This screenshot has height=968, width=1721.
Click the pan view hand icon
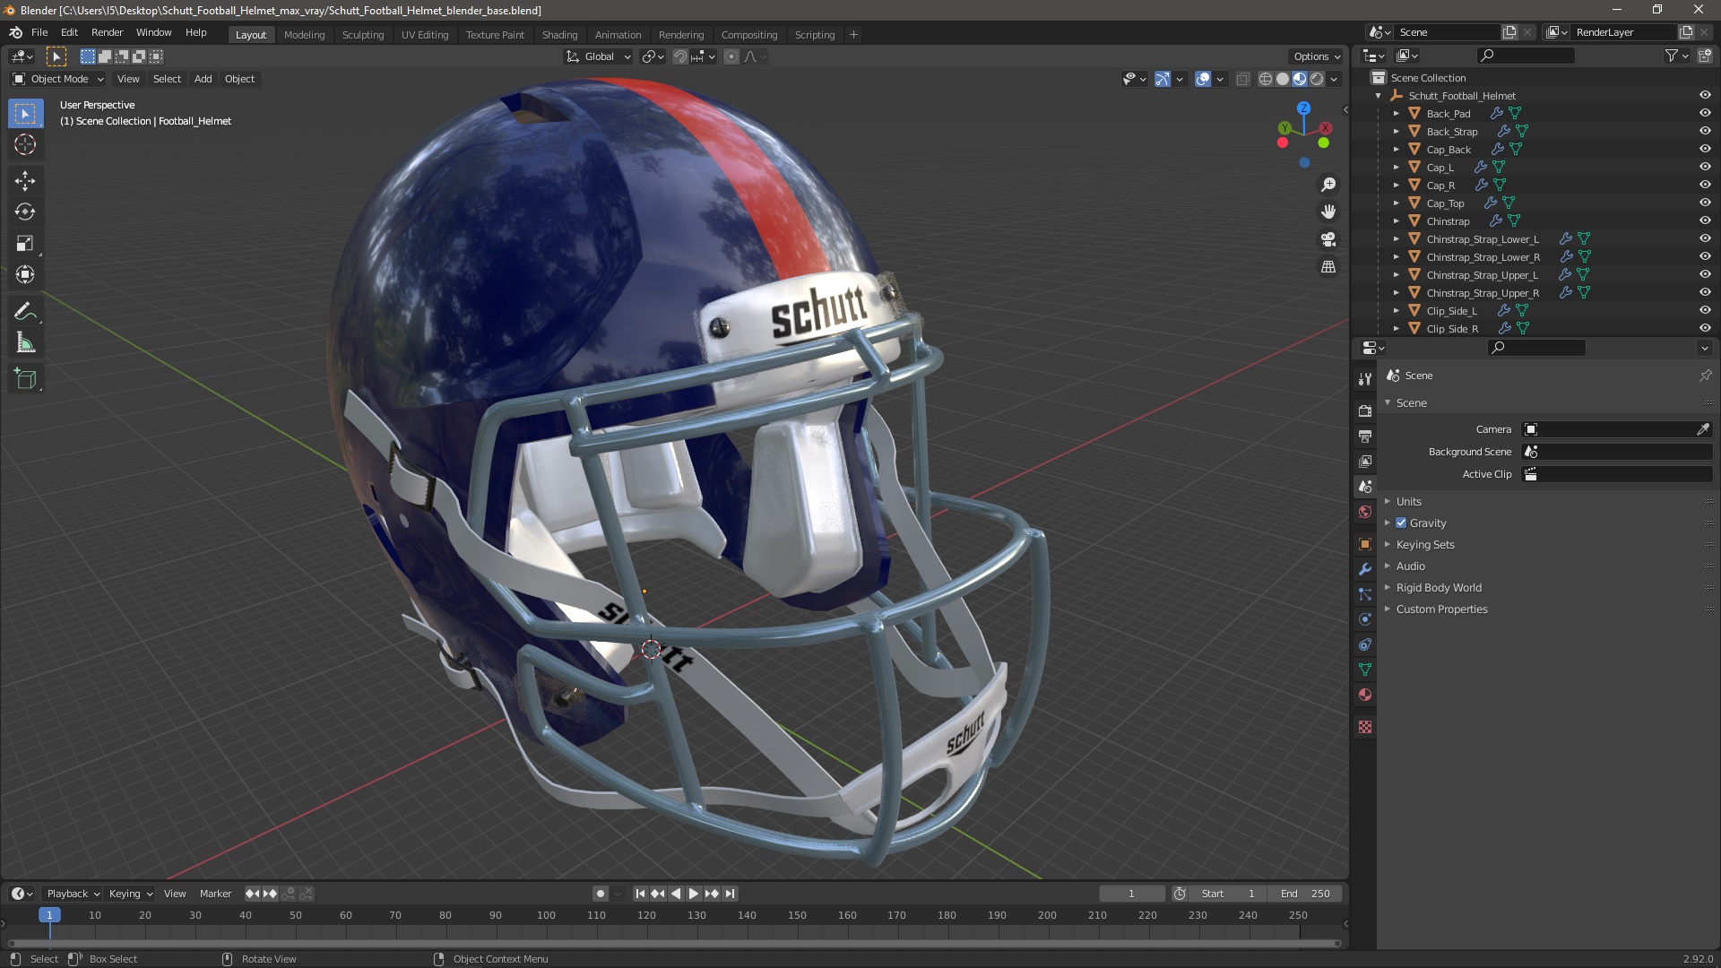pos(1328,212)
